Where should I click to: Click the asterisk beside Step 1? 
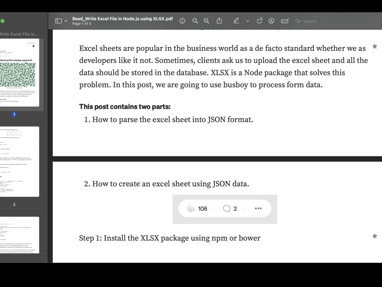375,236
